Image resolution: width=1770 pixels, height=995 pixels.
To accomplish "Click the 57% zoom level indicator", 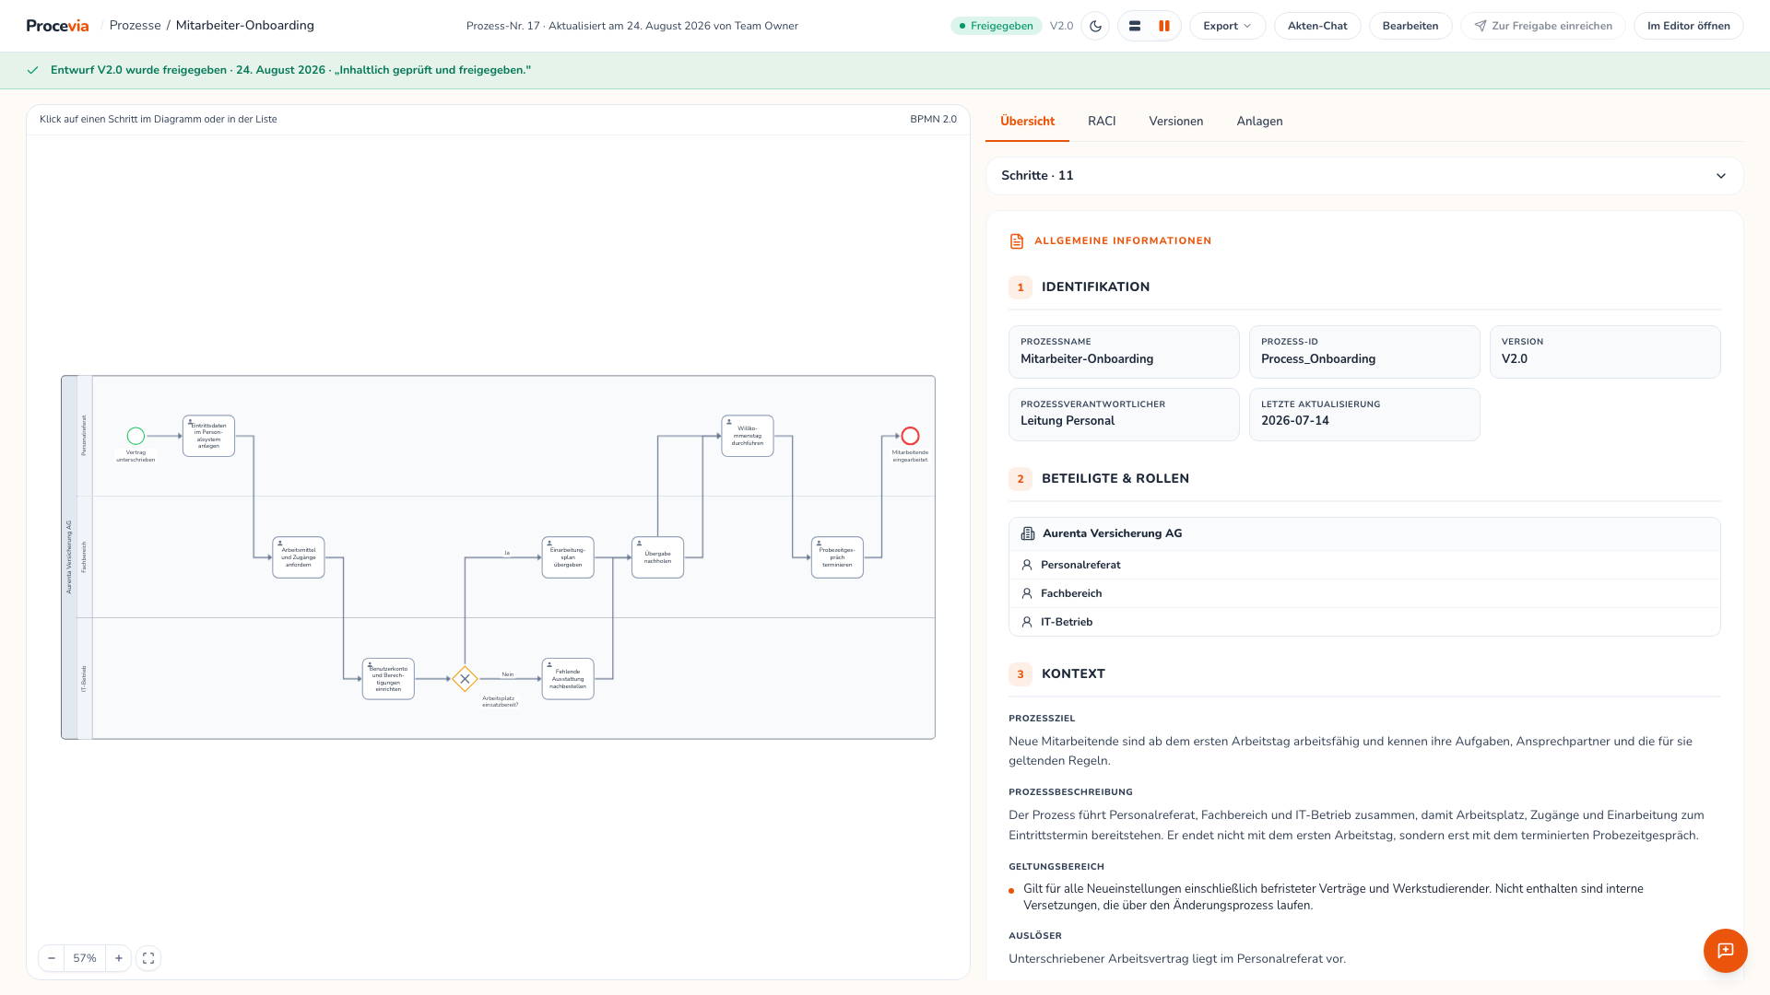I will click(x=85, y=958).
